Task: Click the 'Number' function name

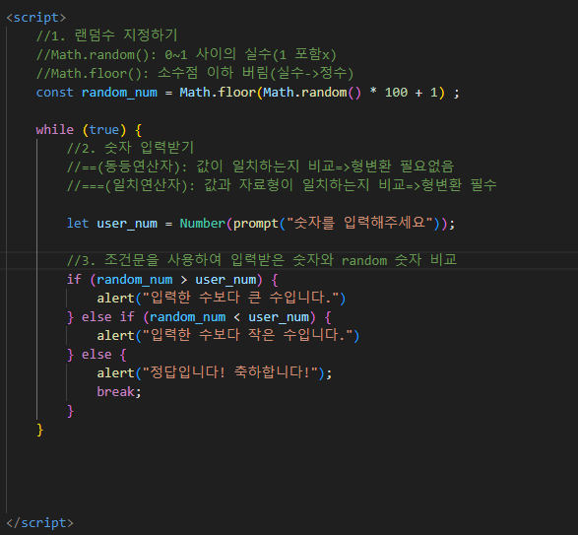Action: coord(202,224)
